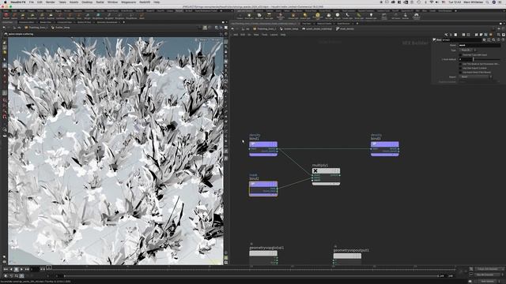
Task: Open the parameter panel gear menu
Action: point(484,39)
